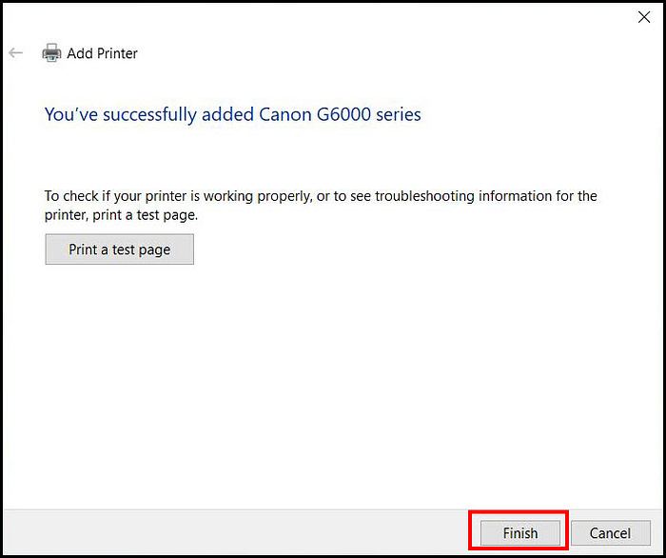The image size is (666, 558).
Task: Click You've at the heading start
Action: pos(71,114)
